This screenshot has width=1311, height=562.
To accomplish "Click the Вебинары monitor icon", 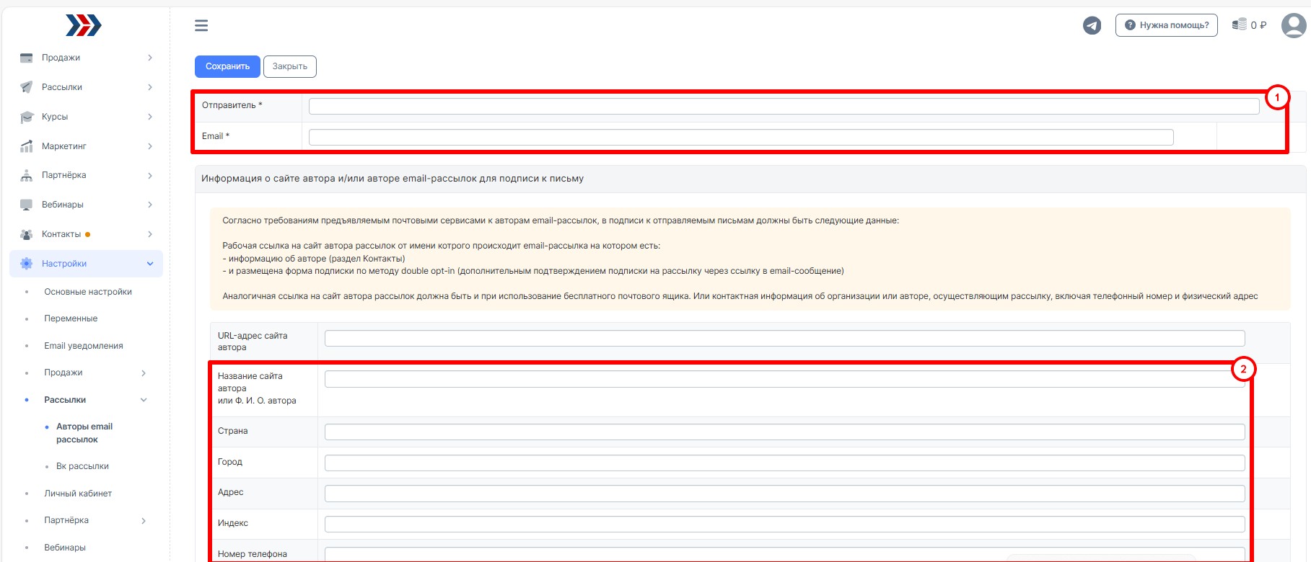I will pos(27,205).
